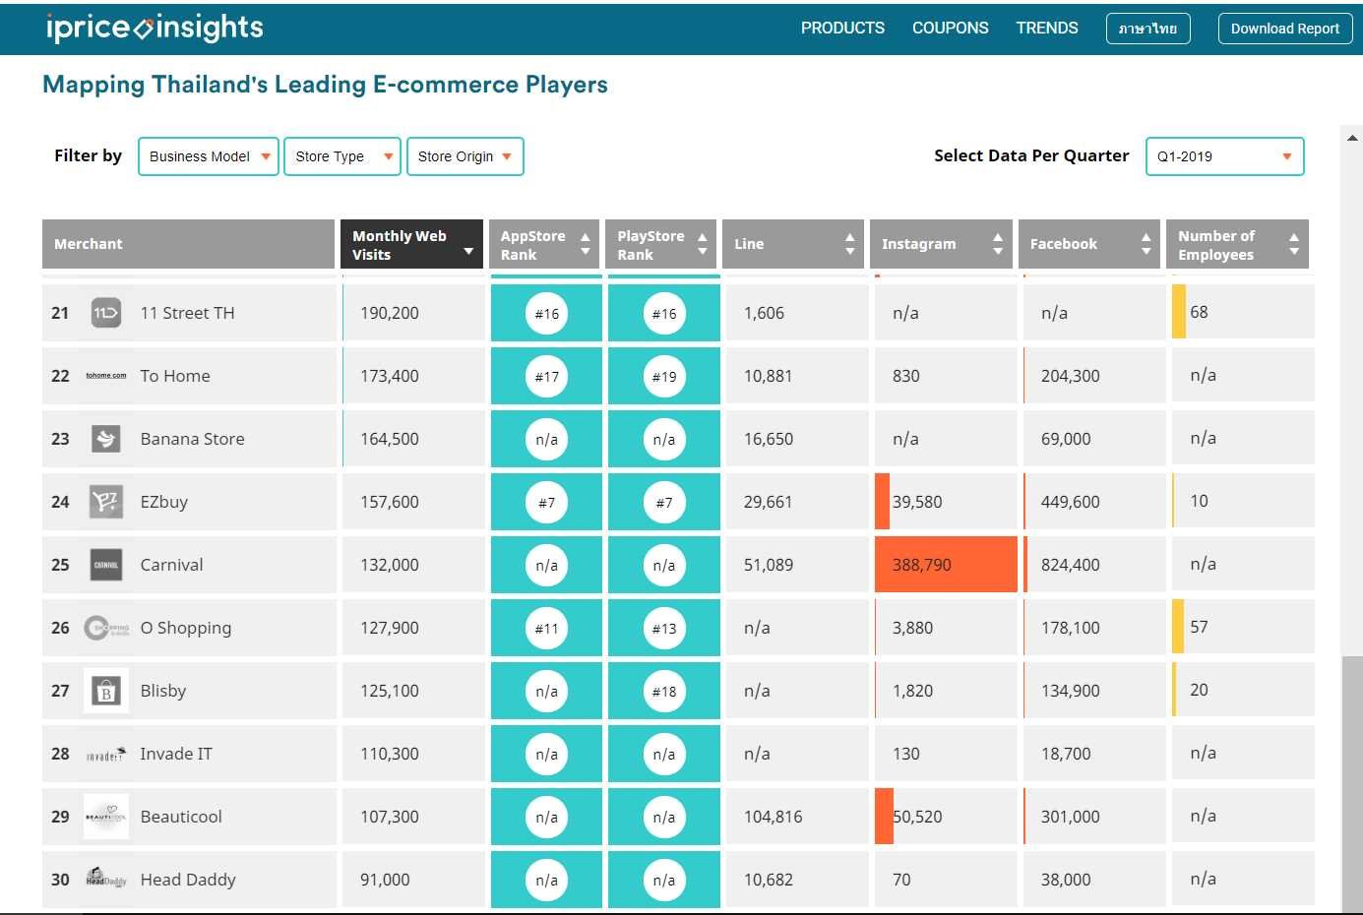The height and width of the screenshot is (915, 1363).
Task: Click the Invade IT logo
Action: point(106,756)
